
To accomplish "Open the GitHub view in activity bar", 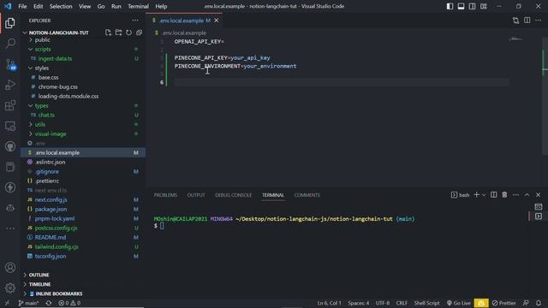I will pos(10,146).
